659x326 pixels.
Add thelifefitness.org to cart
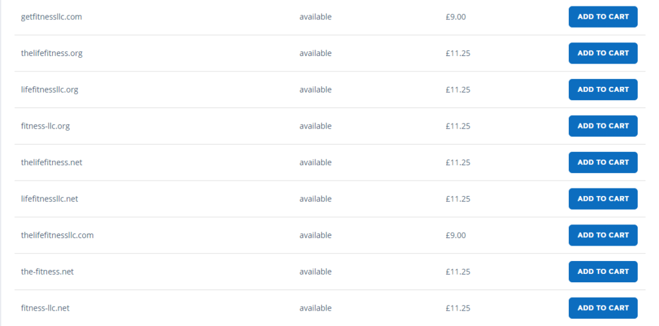click(x=602, y=53)
